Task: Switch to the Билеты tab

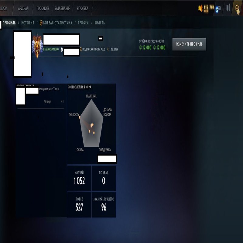Action: (x=100, y=23)
